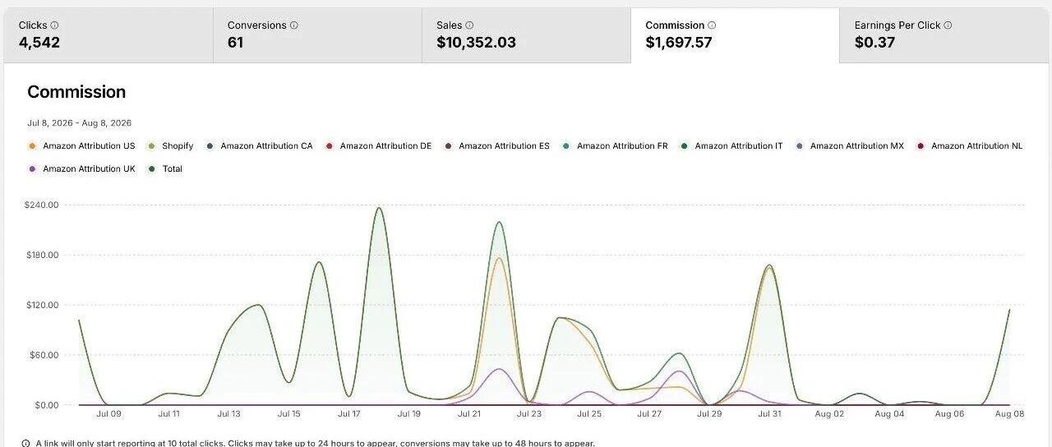Switch to the Sales tab
Screen dimensions: 1052x447
[526, 35]
